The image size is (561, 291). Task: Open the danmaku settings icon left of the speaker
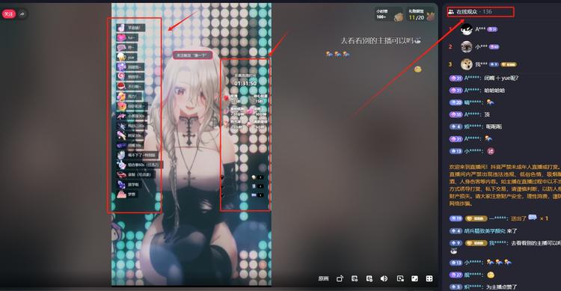coord(370,278)
